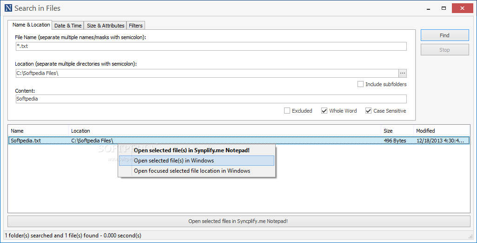Select the Softpedia.txt result row
Viewport: 477px width, 243px height.
[239, 141]
